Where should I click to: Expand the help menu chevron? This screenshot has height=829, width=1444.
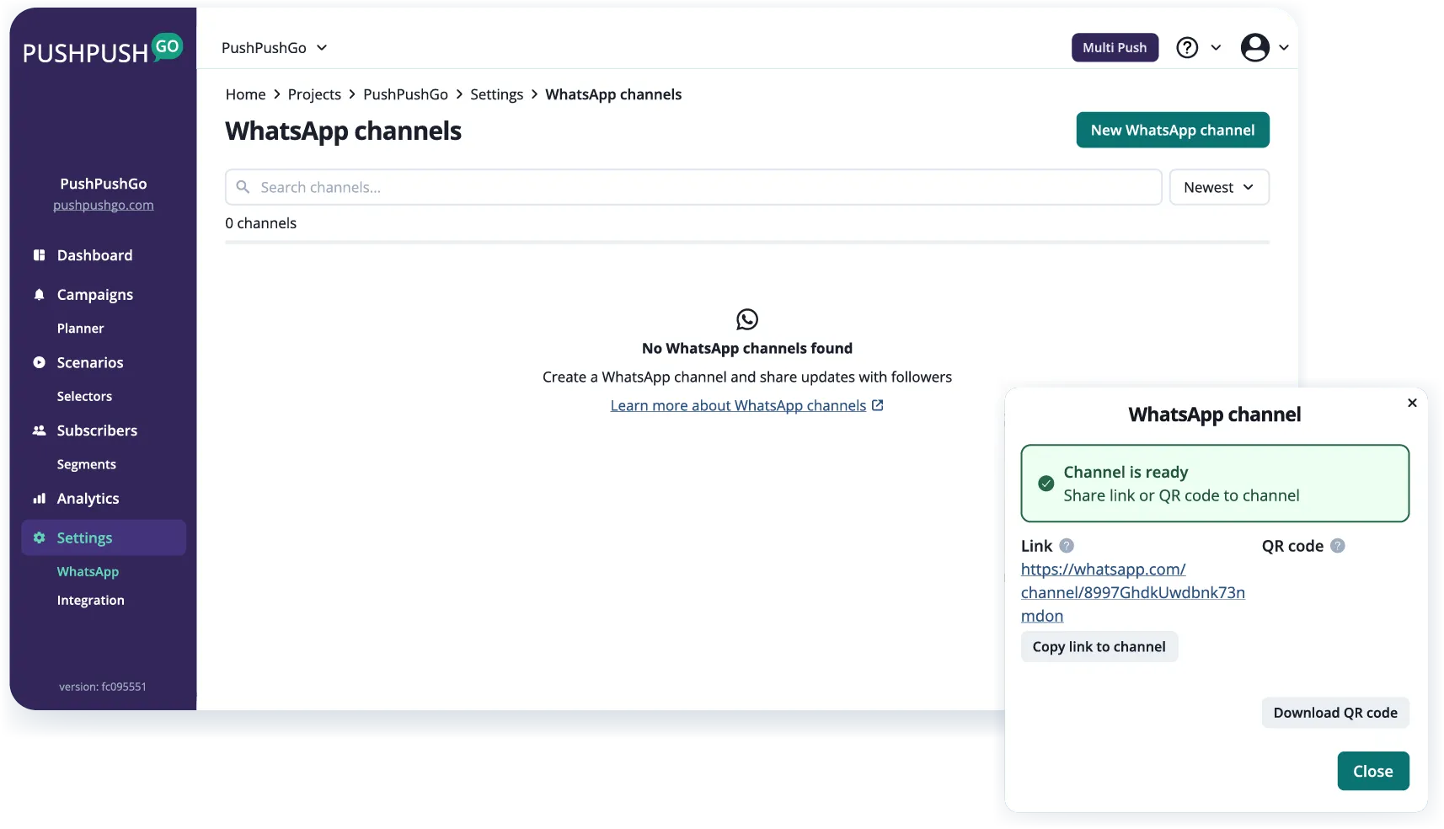point(1216,48)
